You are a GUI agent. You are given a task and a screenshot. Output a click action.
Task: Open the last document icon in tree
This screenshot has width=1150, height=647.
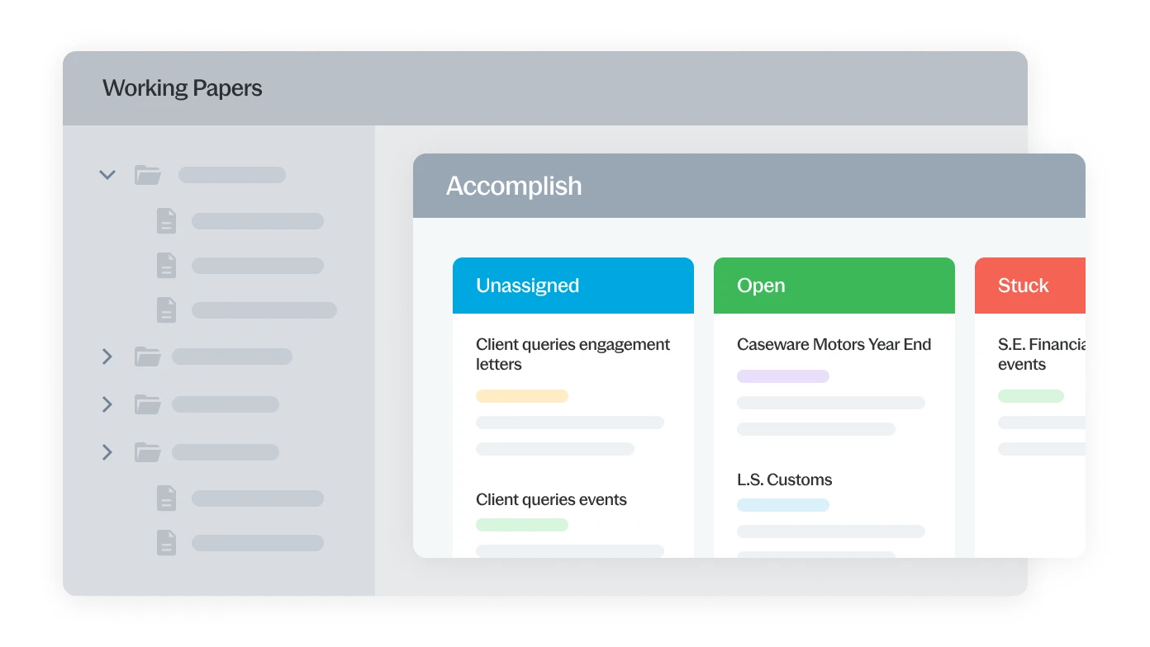point(167,543)
